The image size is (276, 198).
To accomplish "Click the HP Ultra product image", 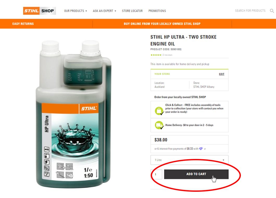I will 74,114.
